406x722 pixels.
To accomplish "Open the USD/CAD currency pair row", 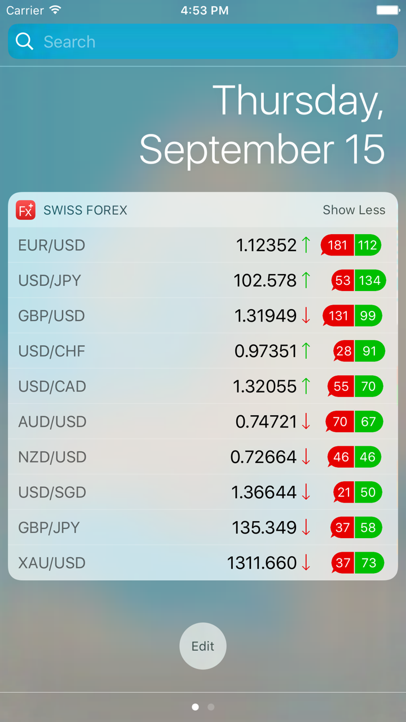I will [52, 386].
